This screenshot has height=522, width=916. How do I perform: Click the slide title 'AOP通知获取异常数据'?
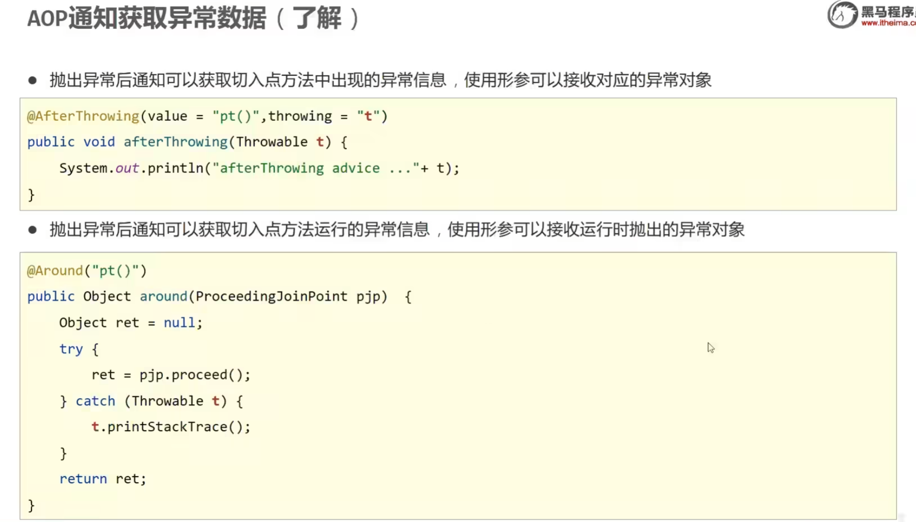click(147, 19)
